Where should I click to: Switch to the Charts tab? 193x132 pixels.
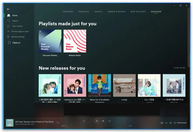coord(98,12)
